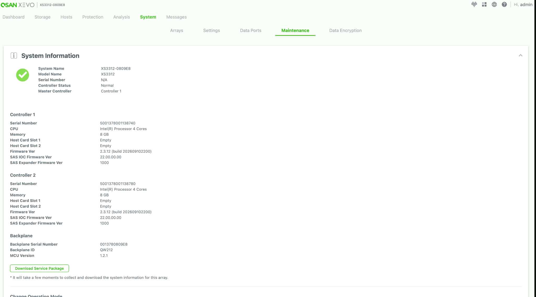The height and width of the screenshot is (297, 536).
Task: Click the System Information title
Action: coord(50,56)
